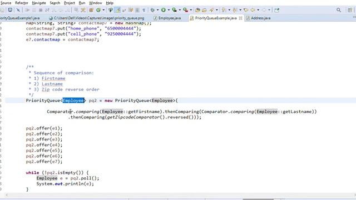Open the Debug configurations dropdown arrow

click(157, 10)
